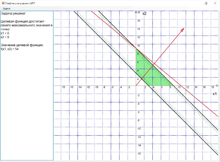Click the 'f(x1, x2) = 54' result line
Viewport: 220px width, 162px height.
tap(10, 49)
